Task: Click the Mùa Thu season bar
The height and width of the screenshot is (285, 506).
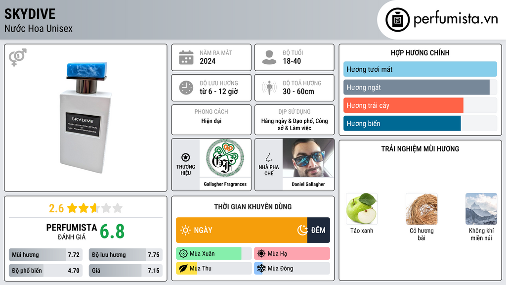Action: (213, 268)
